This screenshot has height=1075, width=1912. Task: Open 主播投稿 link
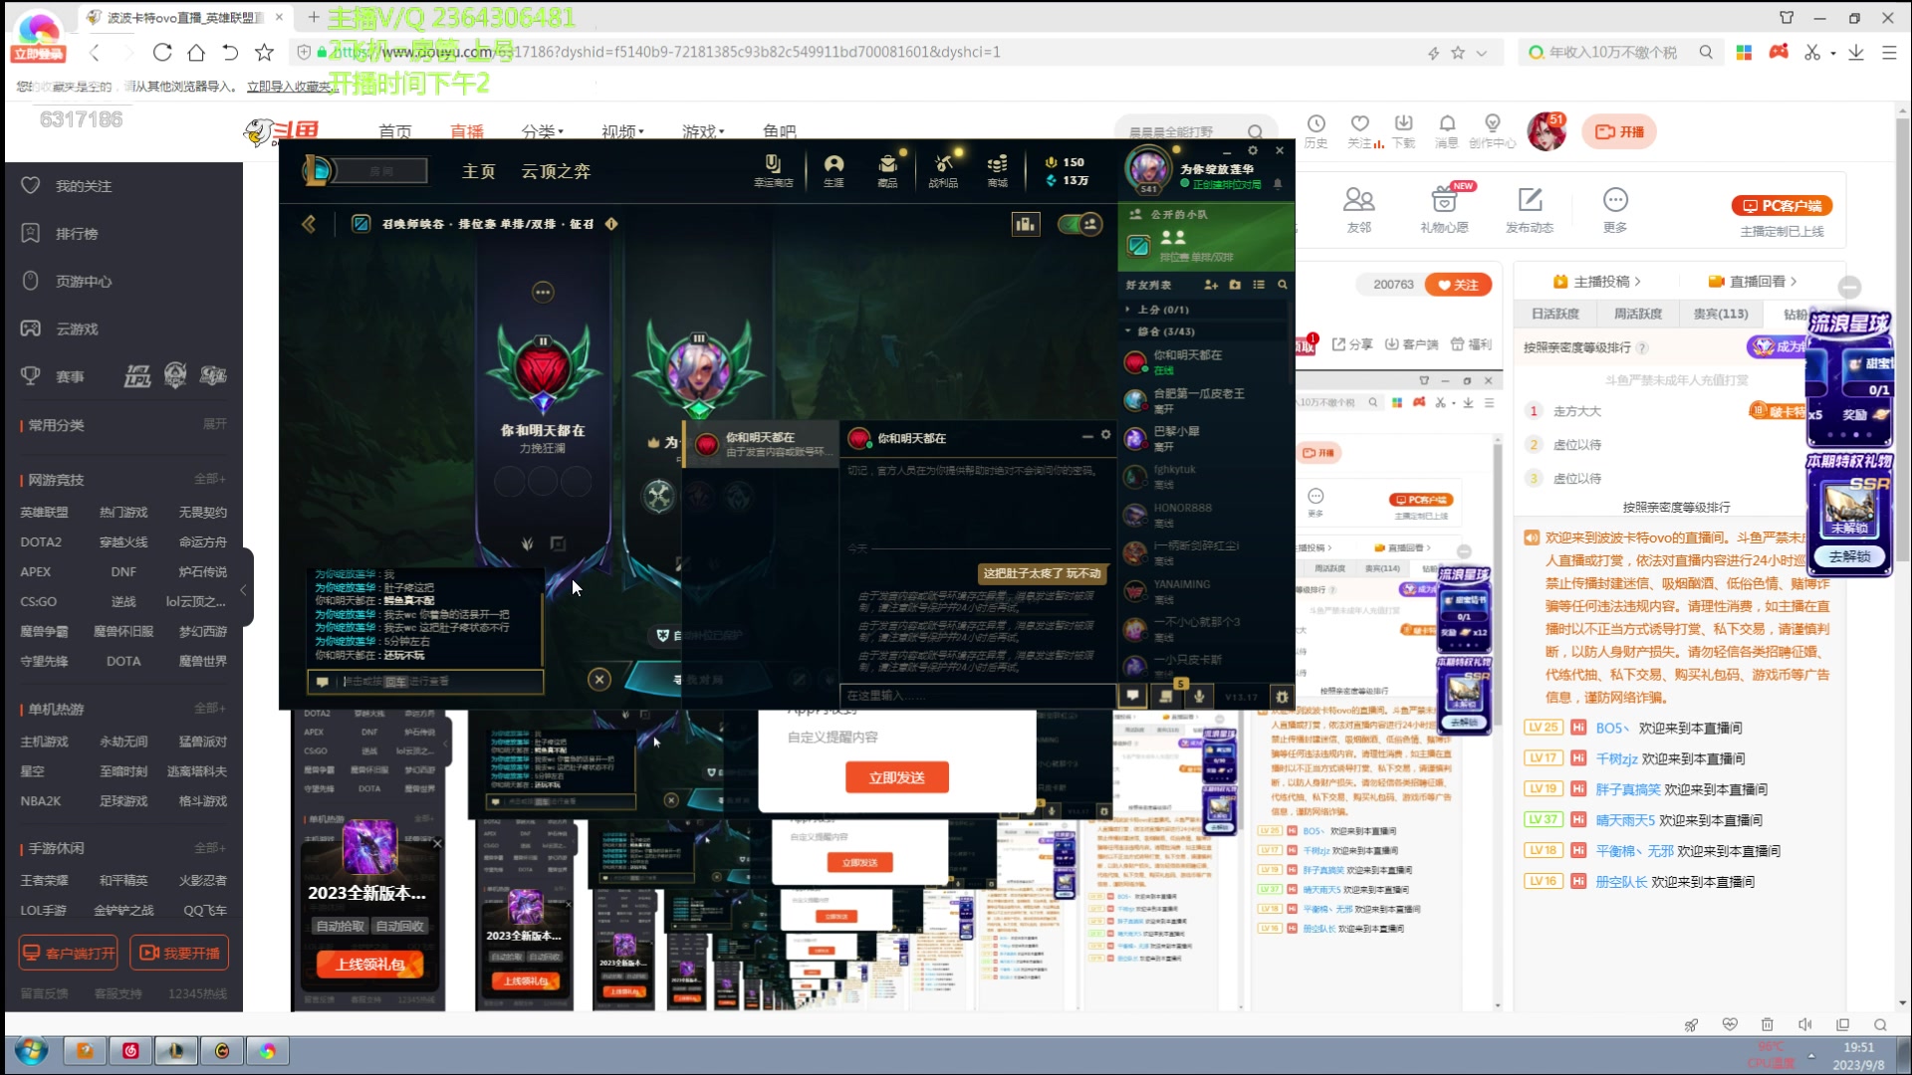pos(1596,282)
